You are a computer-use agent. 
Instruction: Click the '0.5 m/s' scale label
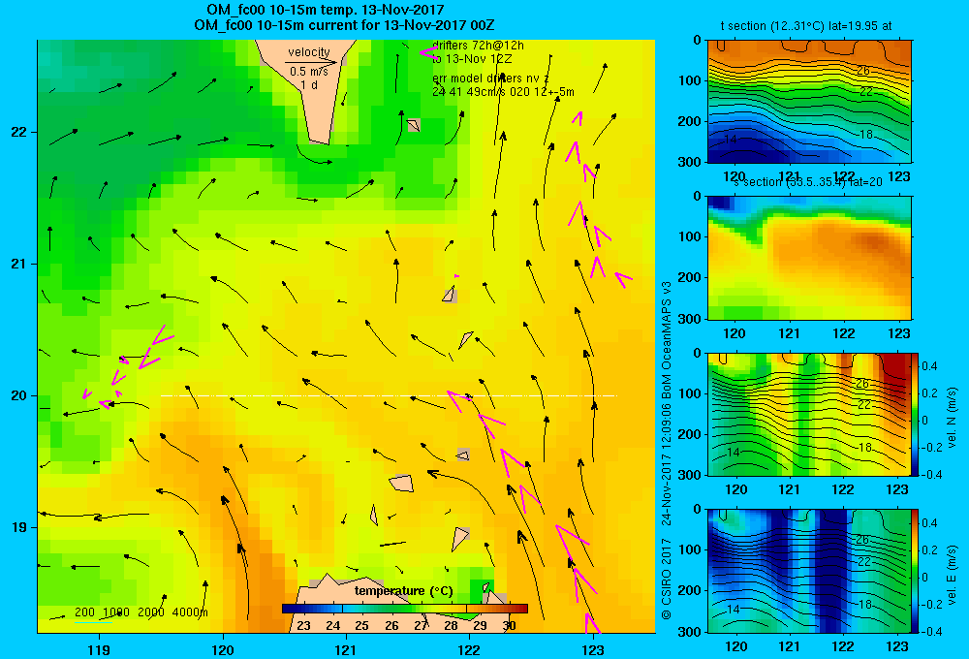[x=309, y=72]
